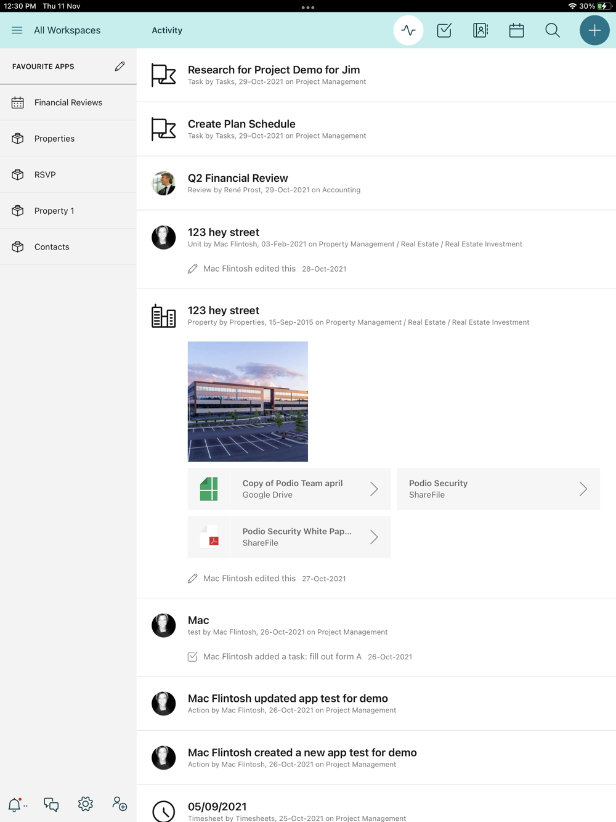
Task: Tap the 'Activity' header title
Action: pos(167,30)
